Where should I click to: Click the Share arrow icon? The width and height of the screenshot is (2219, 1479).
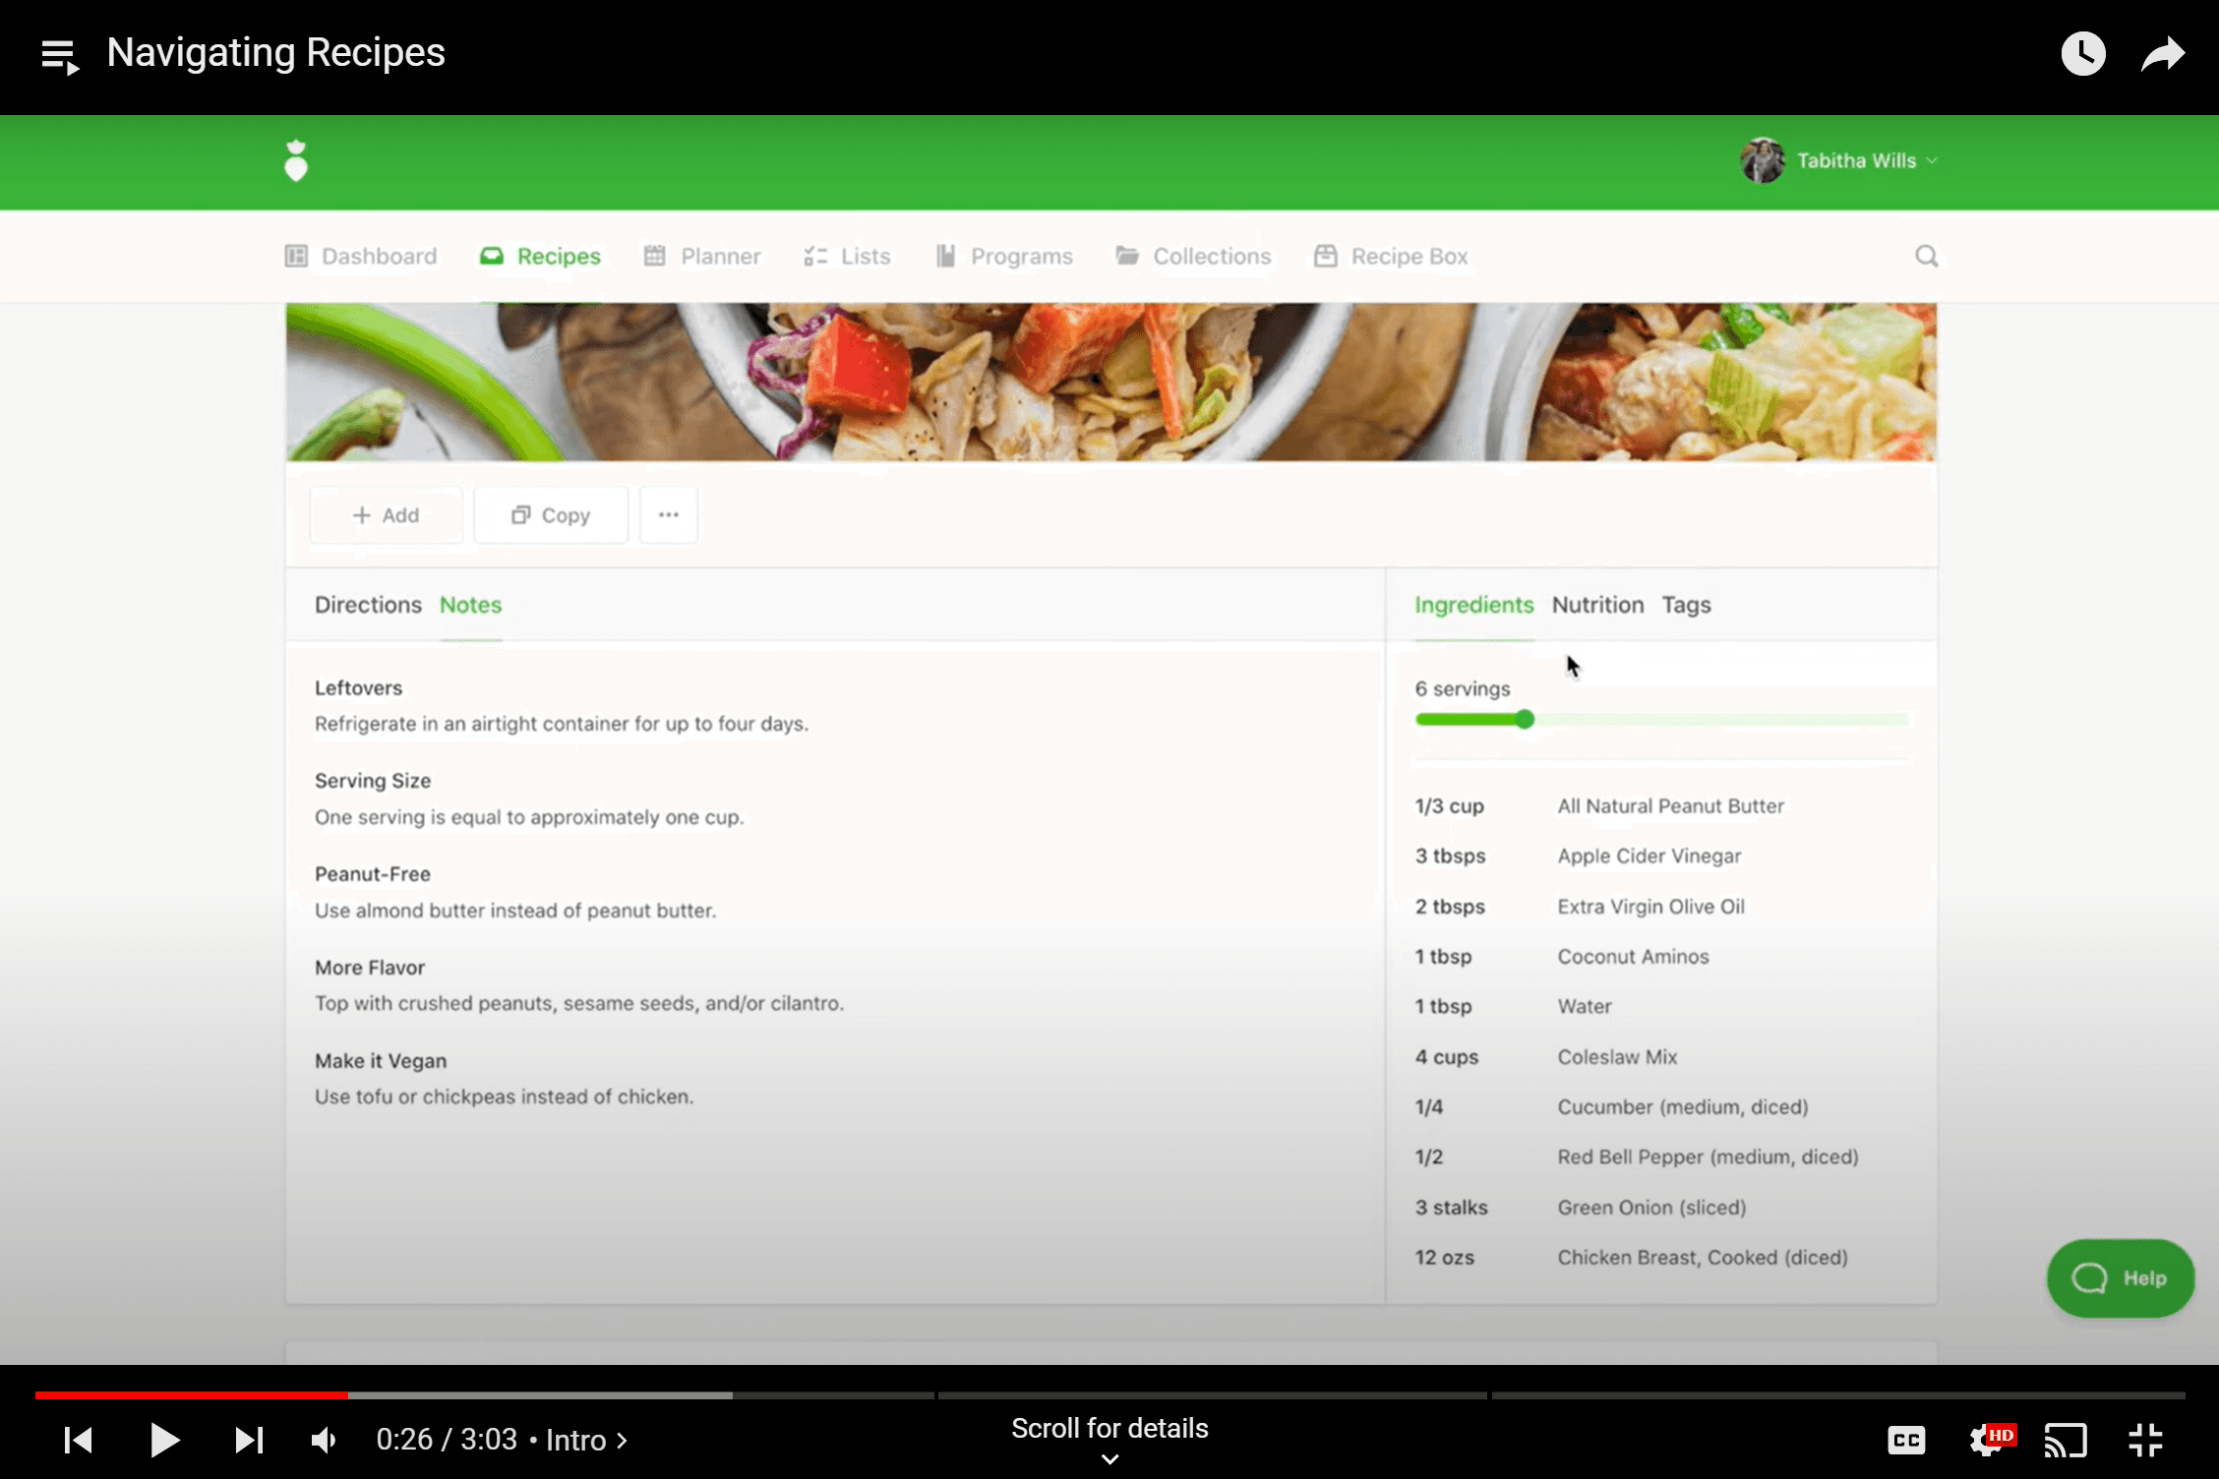point(2162,54)
